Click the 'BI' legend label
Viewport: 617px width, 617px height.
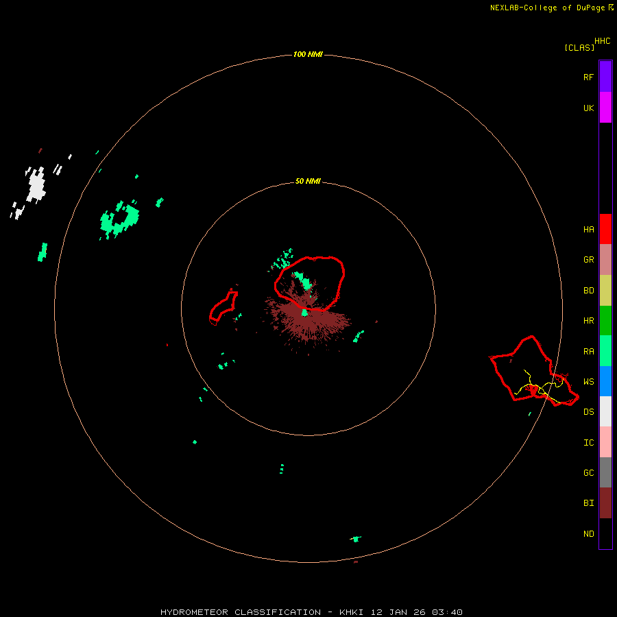(588, 503)
